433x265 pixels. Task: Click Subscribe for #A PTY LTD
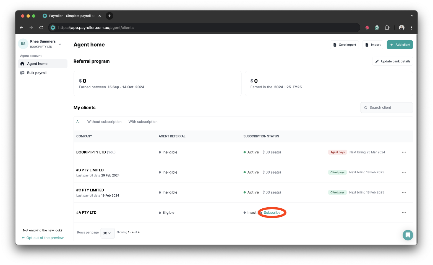click(272, 213)
